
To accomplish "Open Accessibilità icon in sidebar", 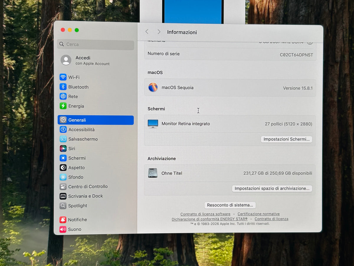I will 63,129.
